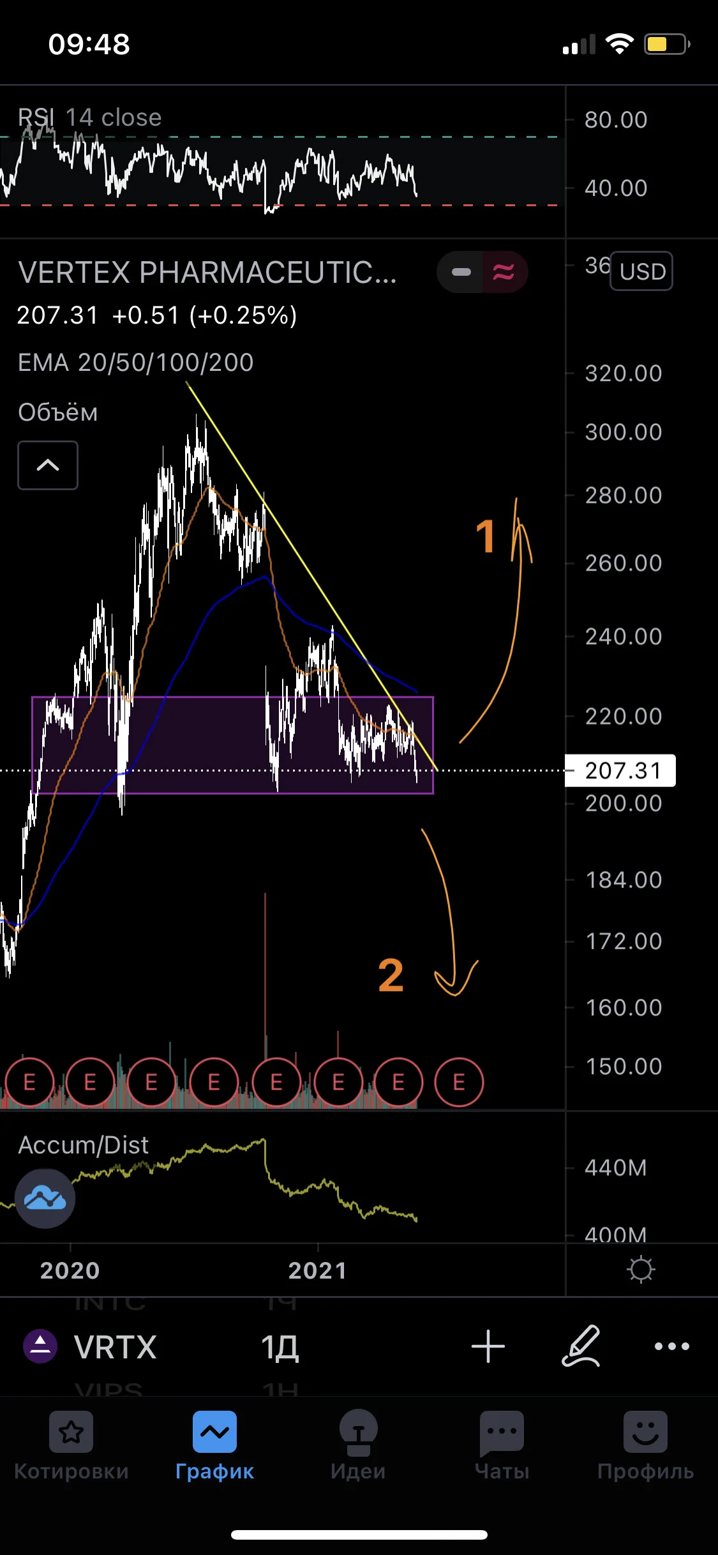Open the USD currency selector
Screen dimensions: 718x1555
click(x=641, y=271)
